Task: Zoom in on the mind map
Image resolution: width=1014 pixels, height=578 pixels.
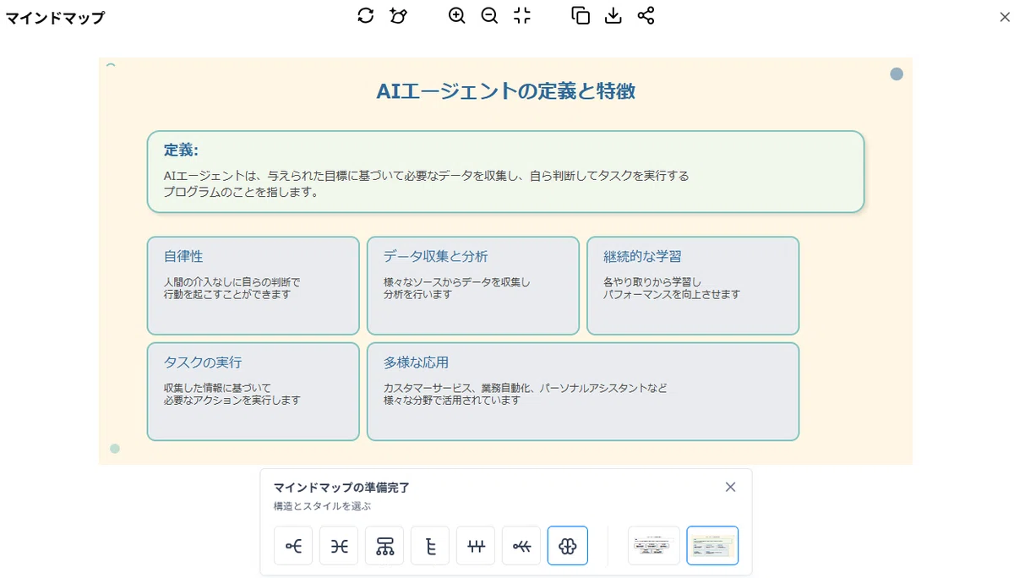Action: click(x=457, y=15)
